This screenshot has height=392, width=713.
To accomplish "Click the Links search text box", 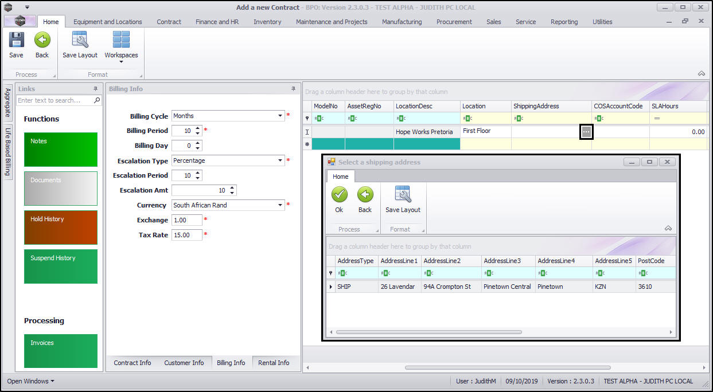I will tap(55, 100).
